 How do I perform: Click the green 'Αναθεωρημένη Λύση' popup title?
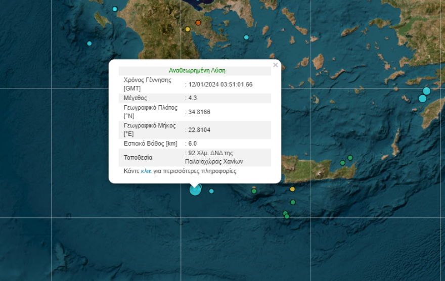click(197, 71)
